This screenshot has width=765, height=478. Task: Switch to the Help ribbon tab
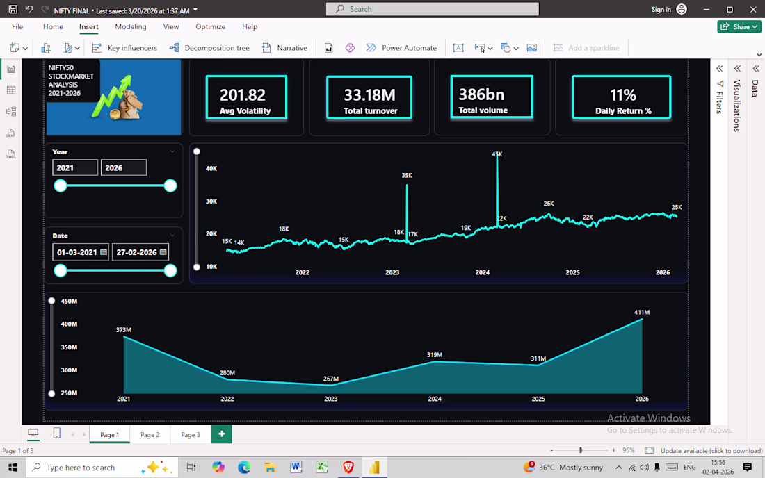(249, 27)
